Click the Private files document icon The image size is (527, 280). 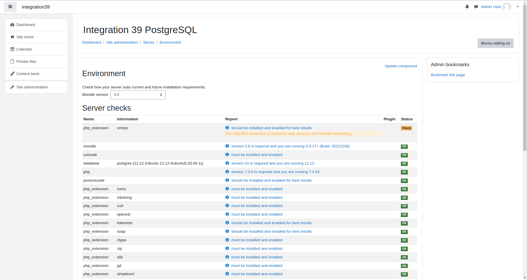(x=12, y=62)
